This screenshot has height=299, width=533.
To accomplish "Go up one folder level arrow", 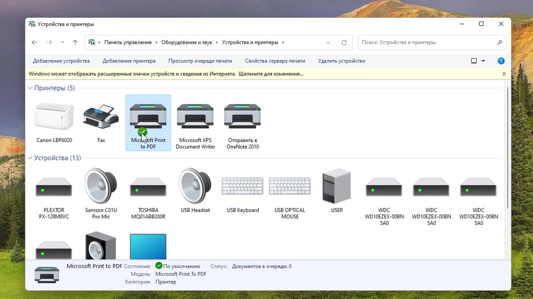I will pyautogui.click(x=75, y=42).
